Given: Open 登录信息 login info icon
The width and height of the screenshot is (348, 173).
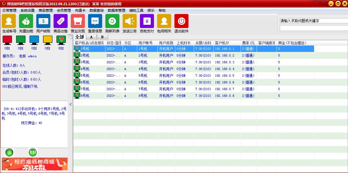Looking at the screenshot, I should (x=95, y=21).
